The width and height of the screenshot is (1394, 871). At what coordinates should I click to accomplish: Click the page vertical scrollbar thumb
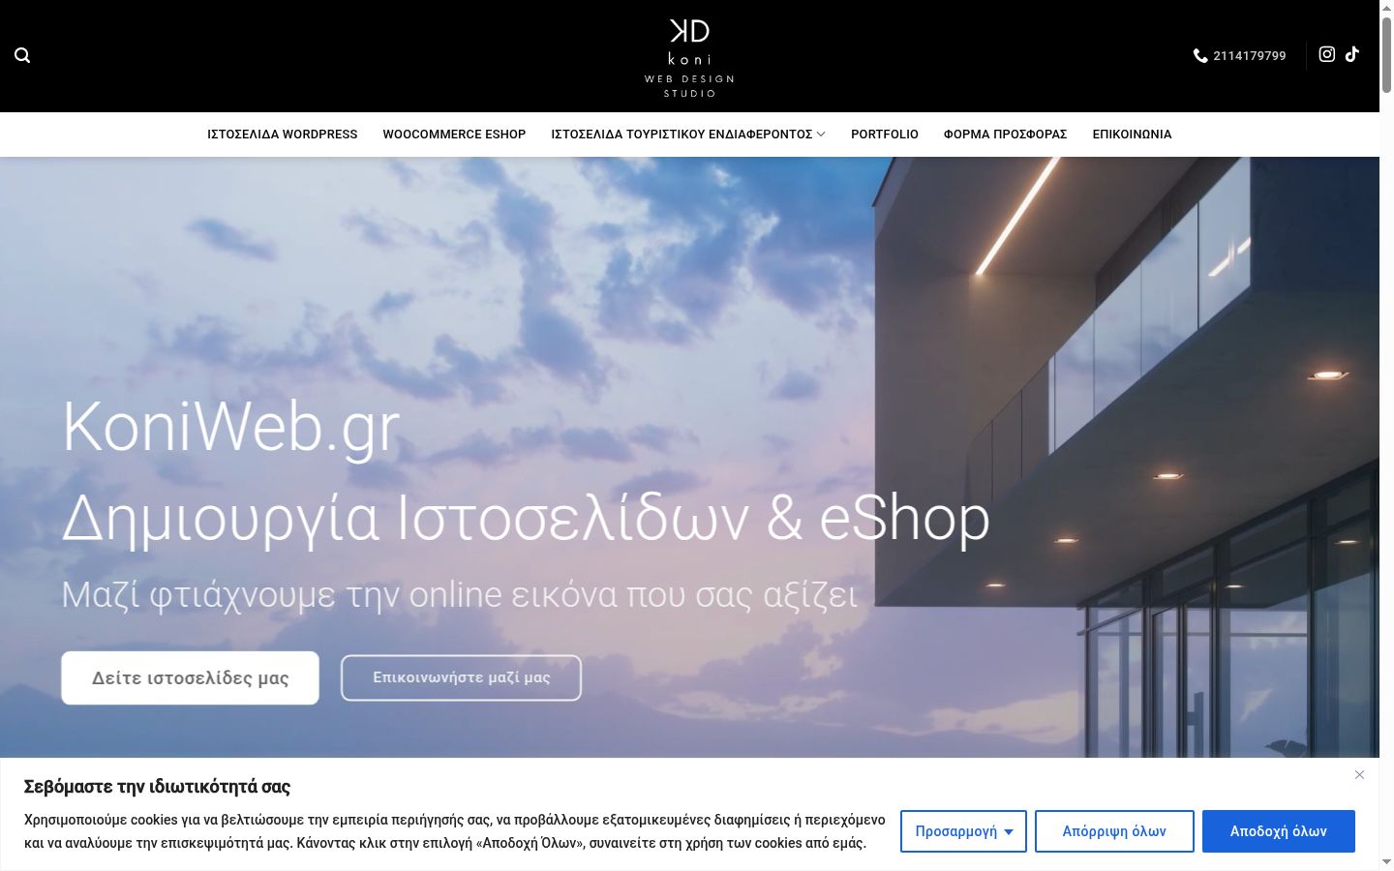pos(1386,53)
